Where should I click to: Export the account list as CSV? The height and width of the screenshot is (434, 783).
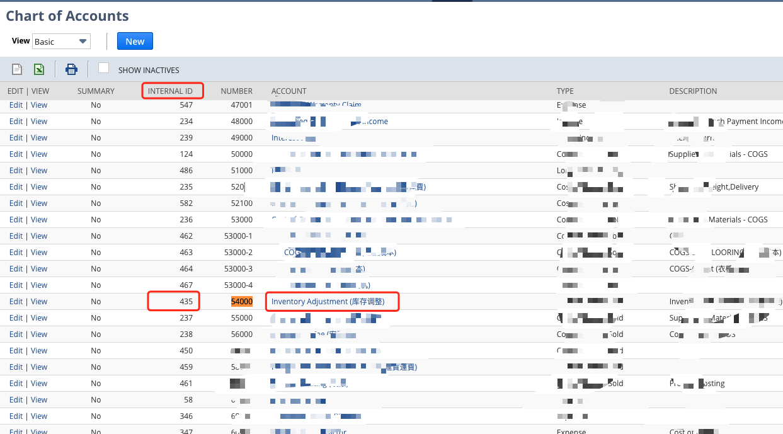point(16,69)
